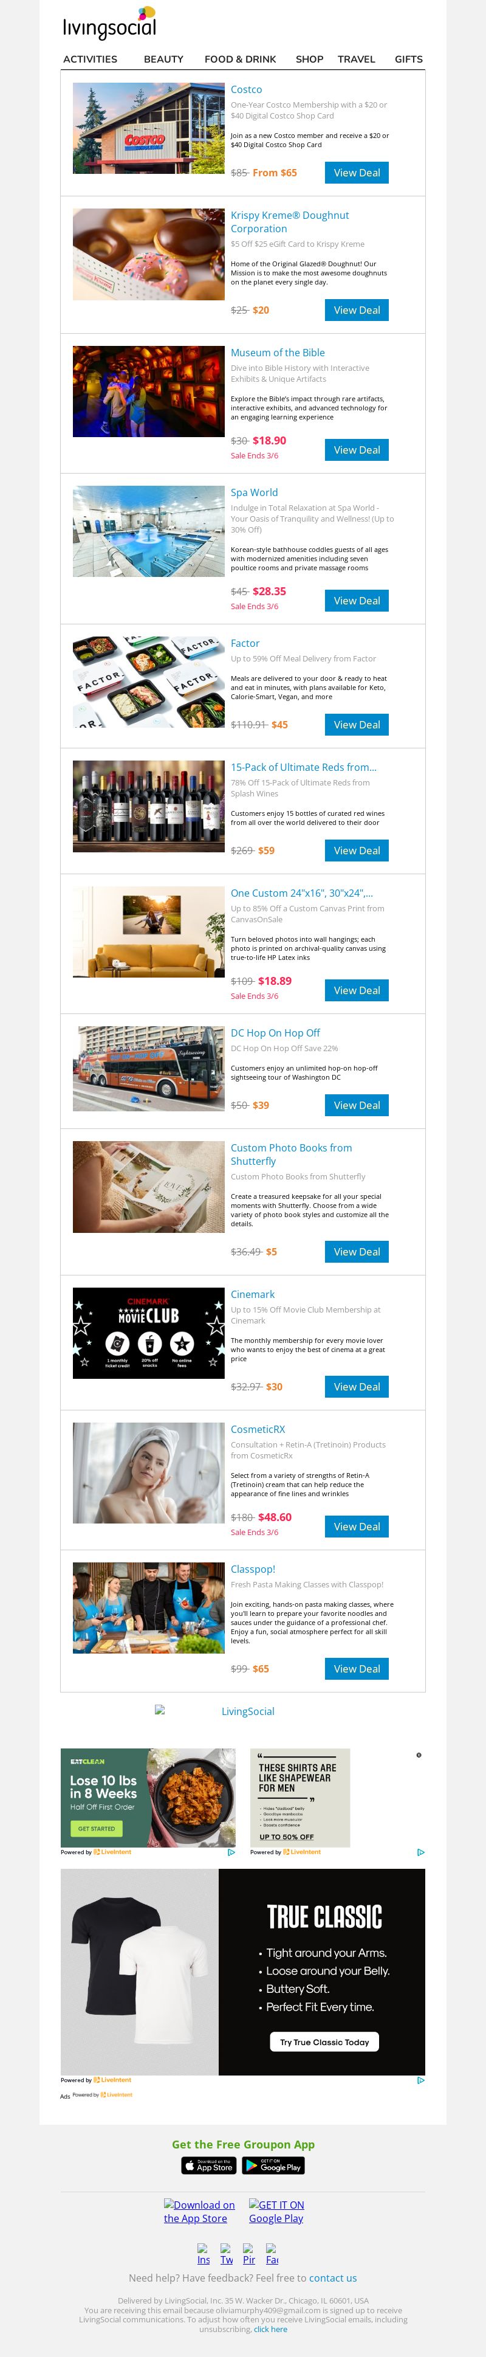View Deal for Spa World
The height and width of the screenshot is (2357, 486).
click(356, 600)
